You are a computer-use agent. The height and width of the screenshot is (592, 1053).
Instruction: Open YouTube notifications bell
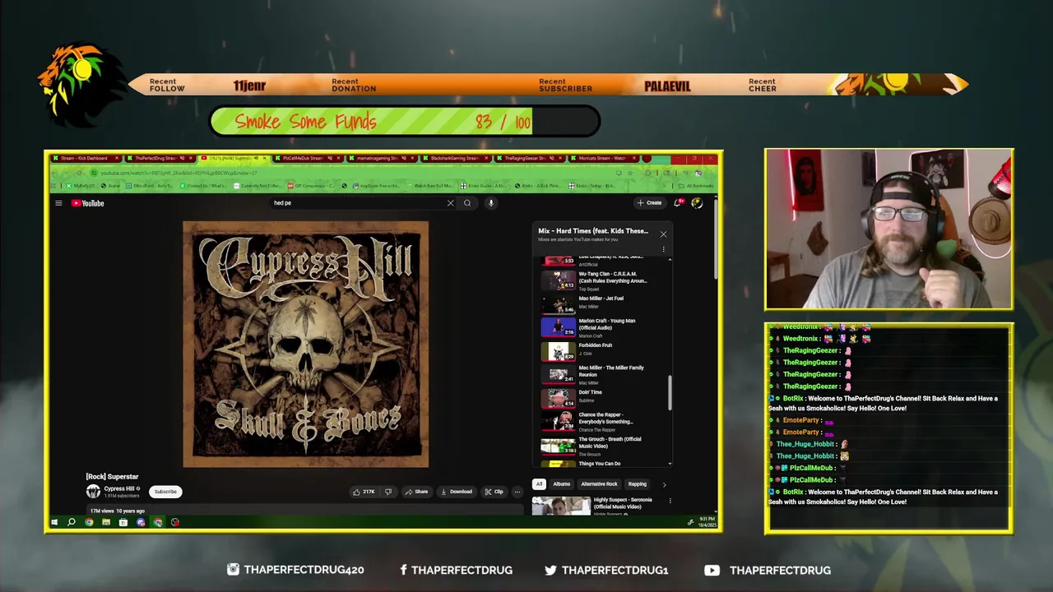(678, 202)
